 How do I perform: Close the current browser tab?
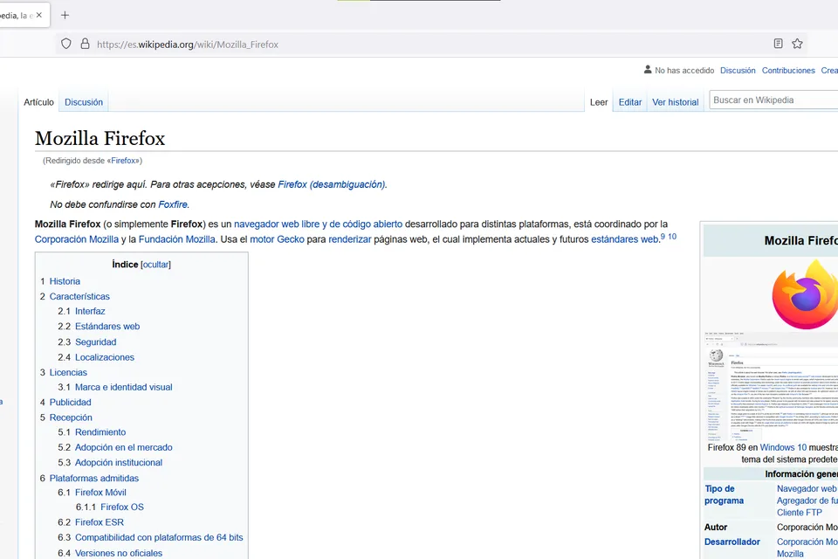click(39, 15)
